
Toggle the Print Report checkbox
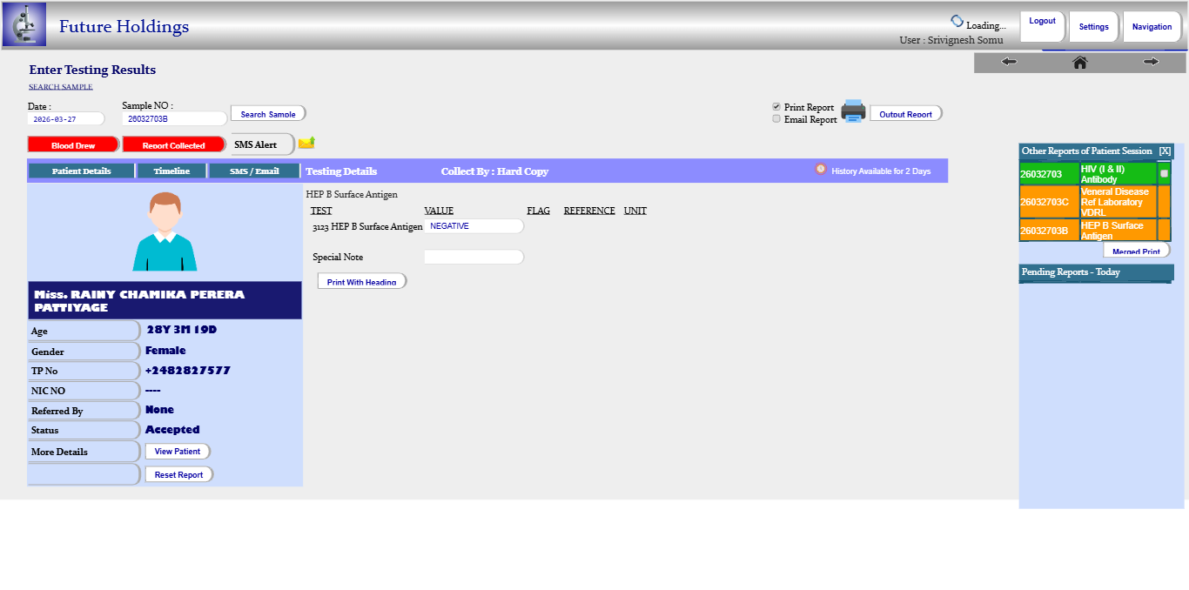776,107
